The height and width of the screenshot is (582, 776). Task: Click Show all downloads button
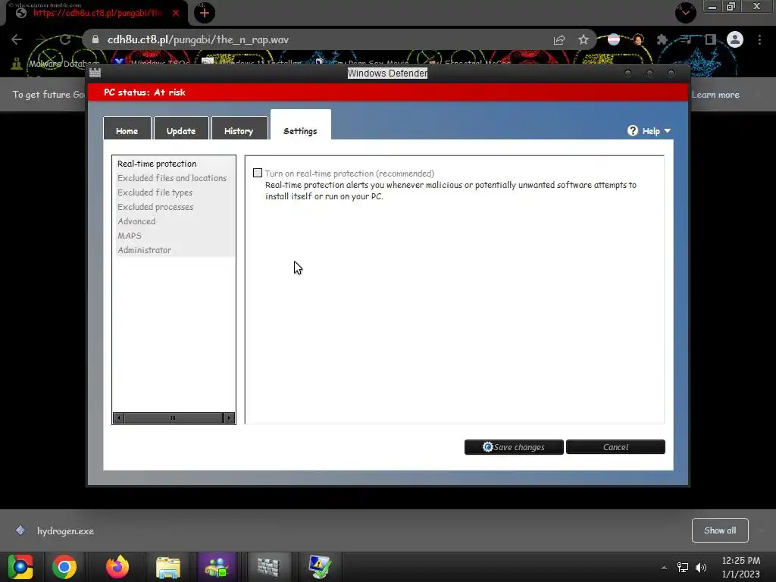720,530
